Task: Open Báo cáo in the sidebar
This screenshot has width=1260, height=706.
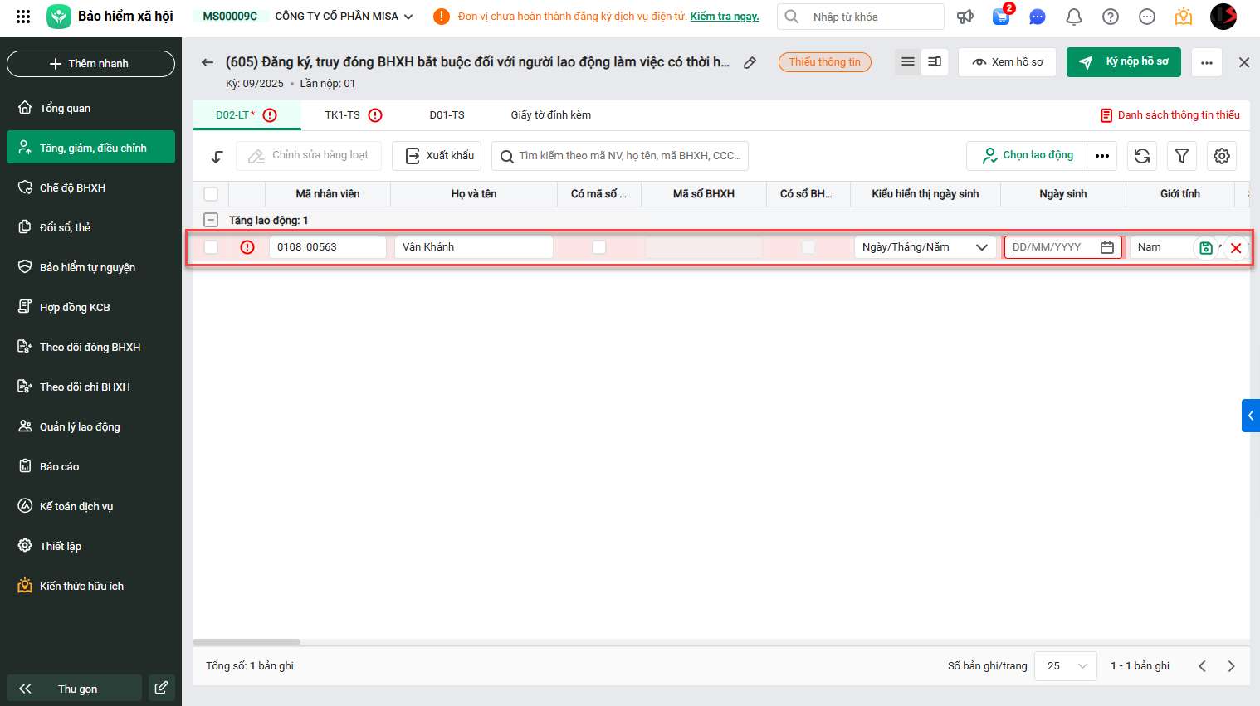Action: point(90,466)
